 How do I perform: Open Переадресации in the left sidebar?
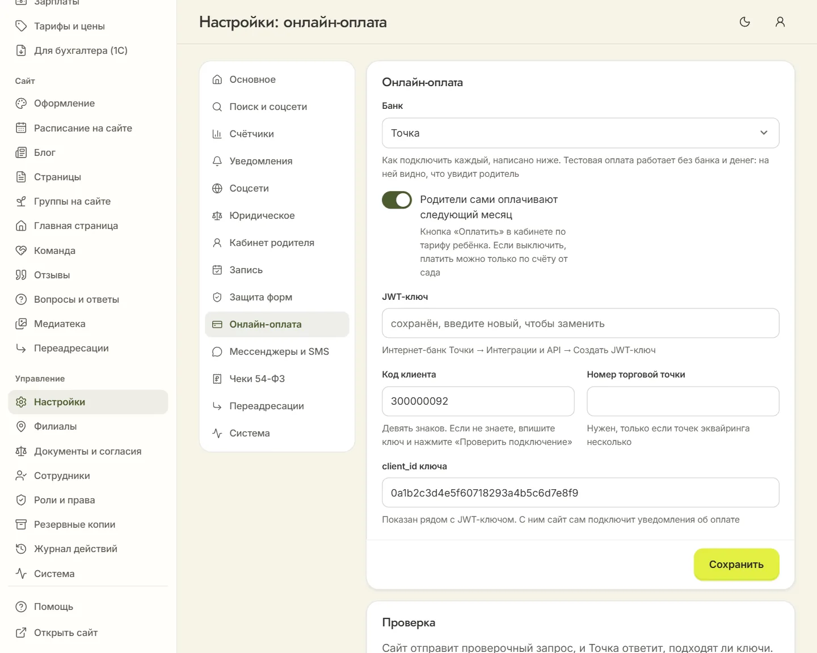click(88, 348)
